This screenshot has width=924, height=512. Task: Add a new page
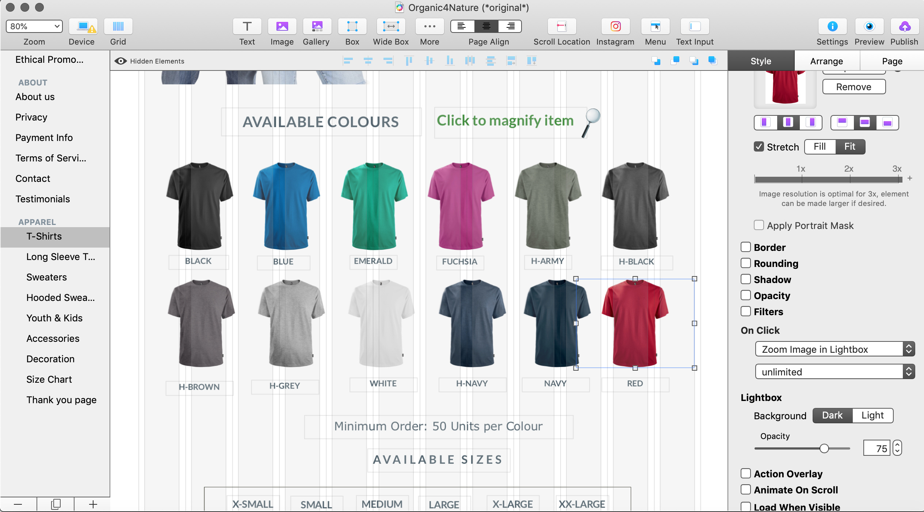coord(93,504)
